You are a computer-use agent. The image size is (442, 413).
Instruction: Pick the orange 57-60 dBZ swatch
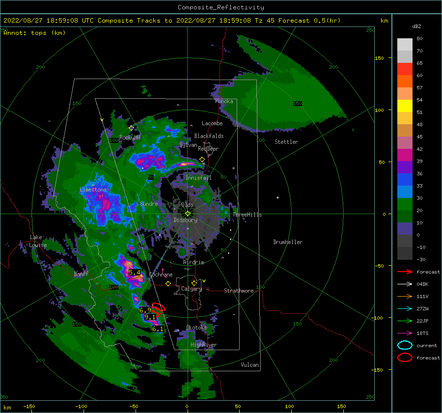click(x=405, y=82)
